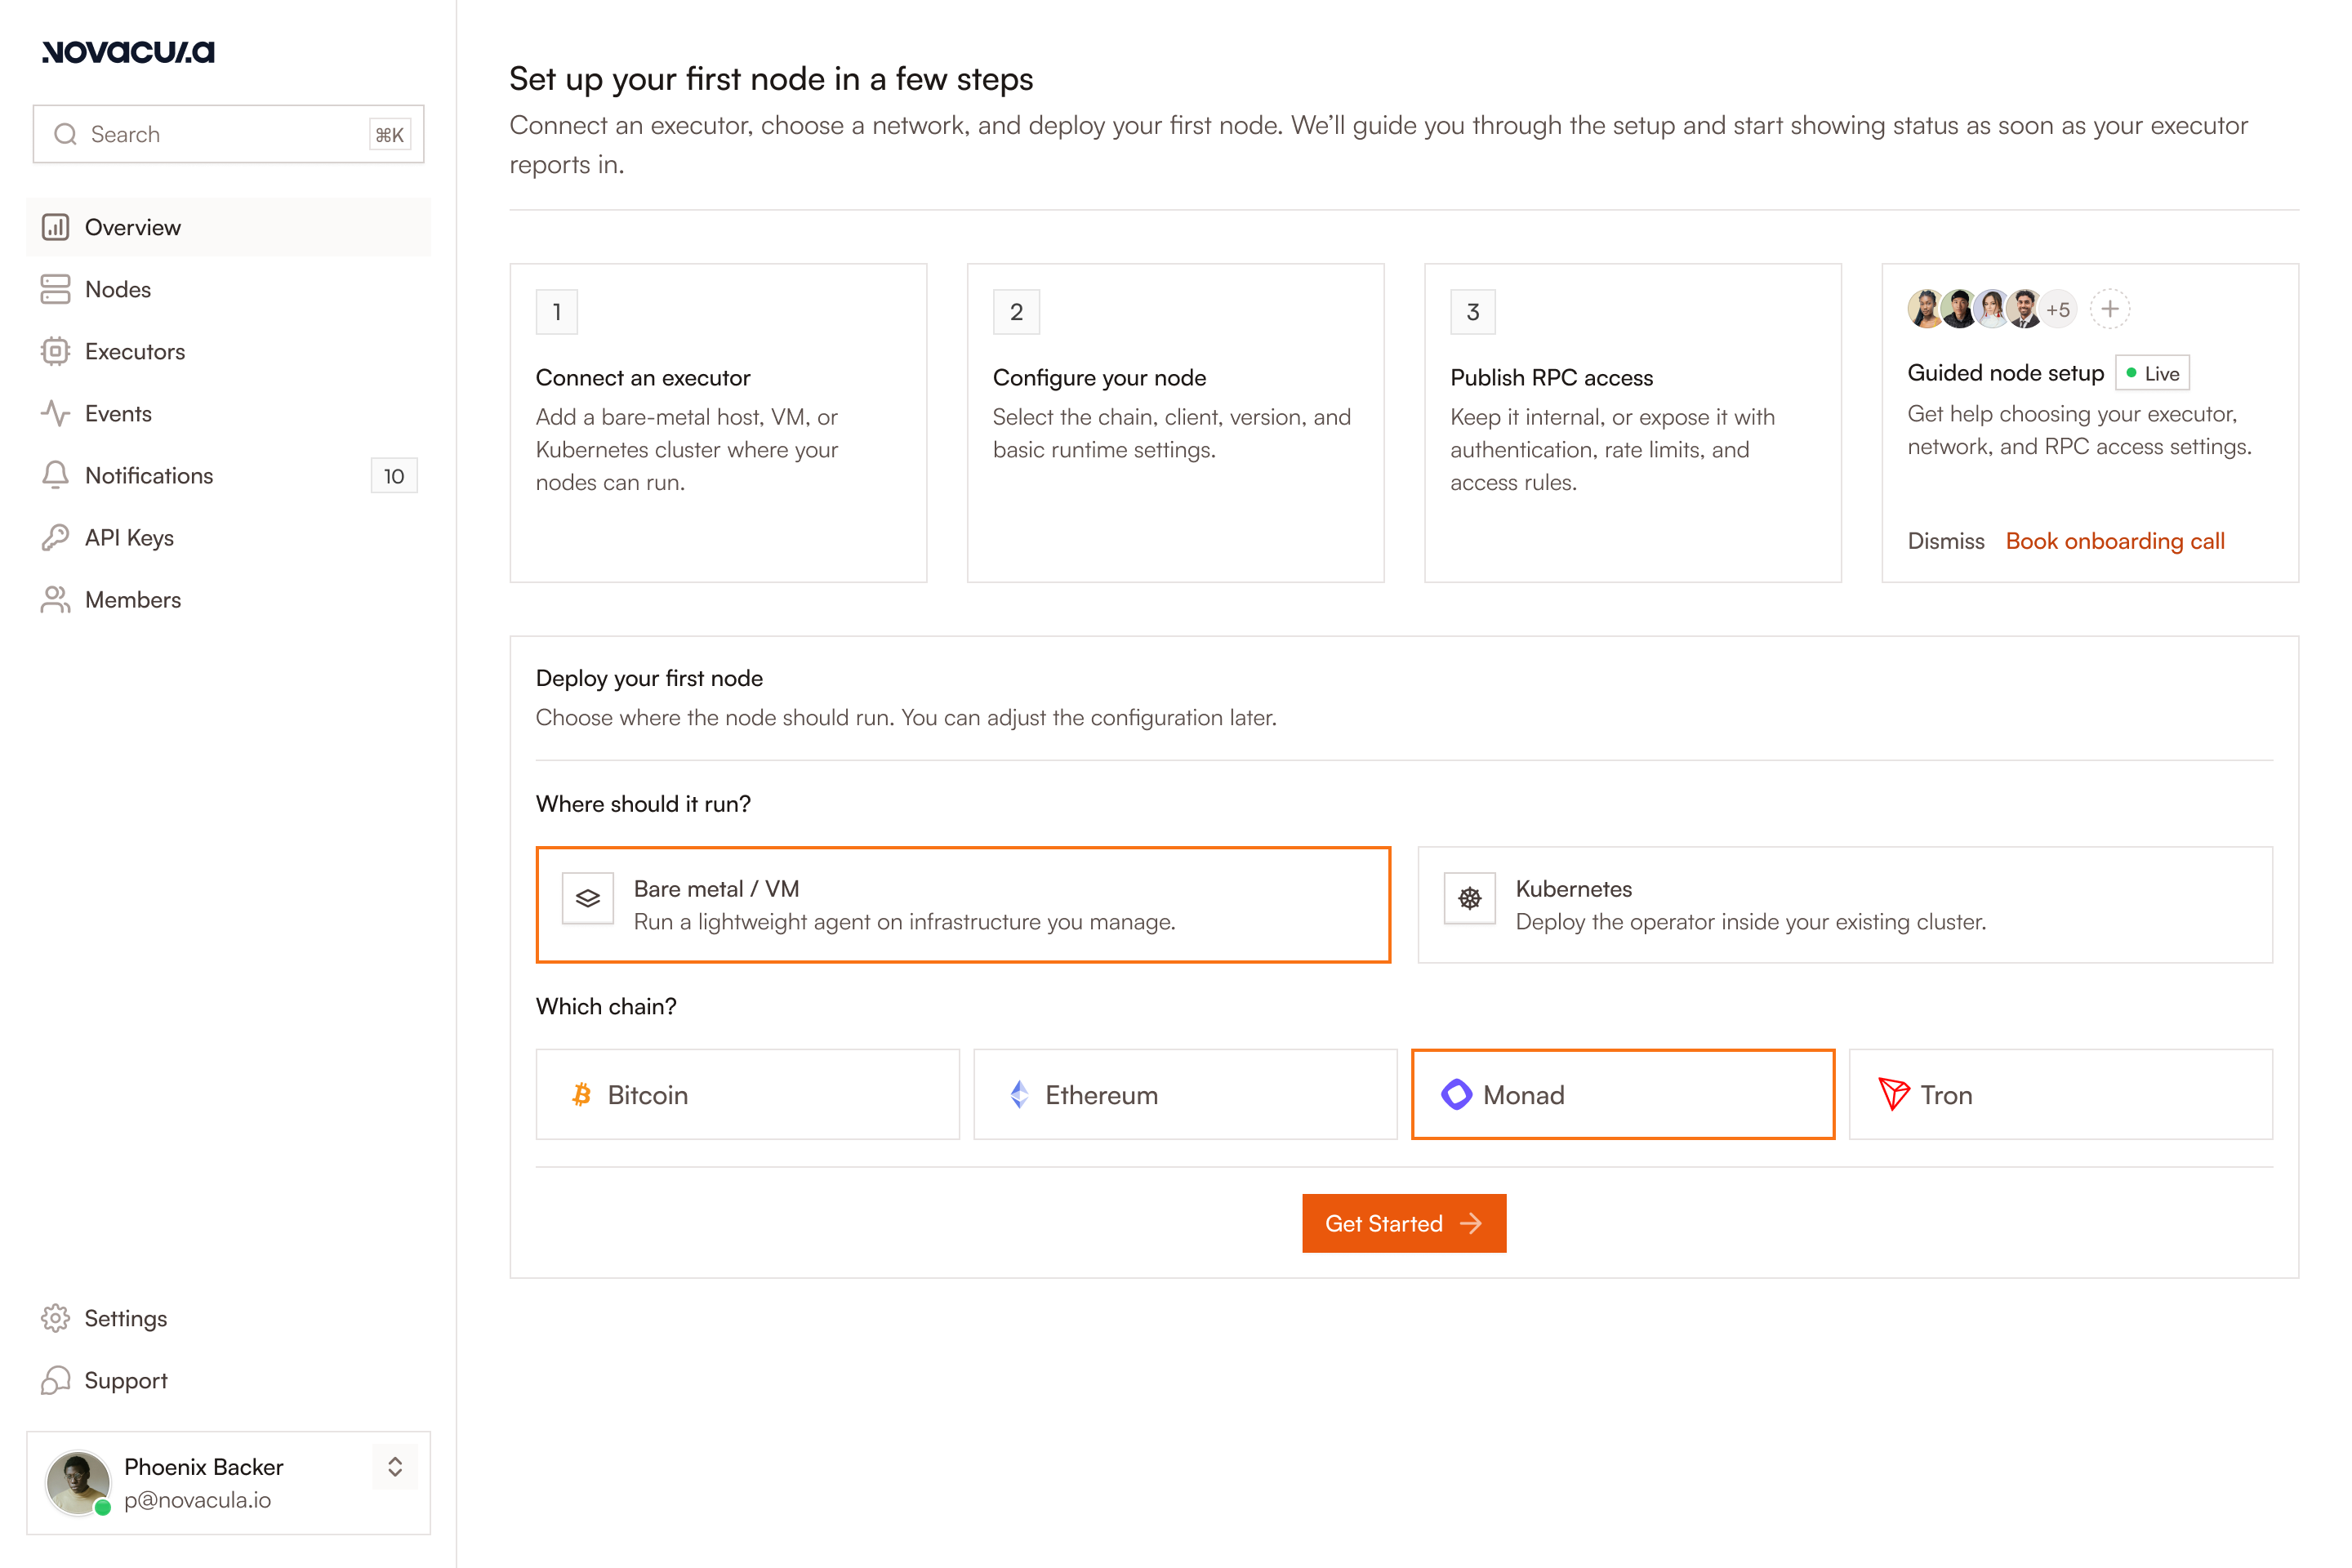Choose the Bitcoin chain
2352x1568 pixels.
[x=748, y=1094]
